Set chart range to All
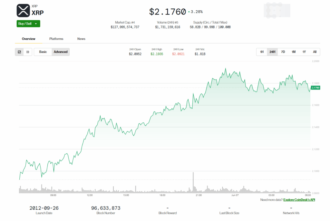This screenshot has height=221, width=330. tap(315, 52)
